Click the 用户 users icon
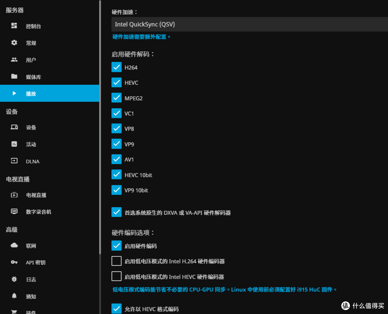 (14, 60)
